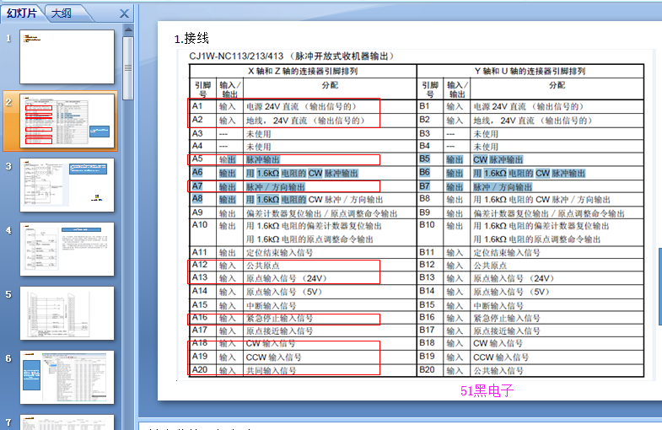Switch to the 幻灯片 tab
This screenshot has height=430, width=662.
22,13
